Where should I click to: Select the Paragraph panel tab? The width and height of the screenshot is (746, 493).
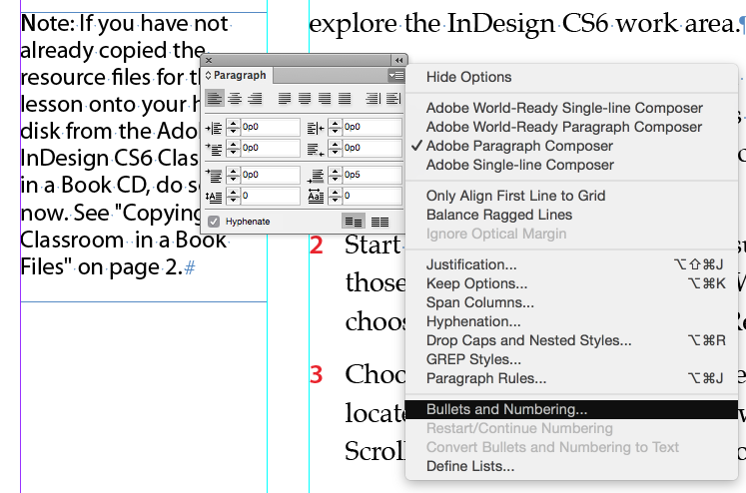click(237, 75)
